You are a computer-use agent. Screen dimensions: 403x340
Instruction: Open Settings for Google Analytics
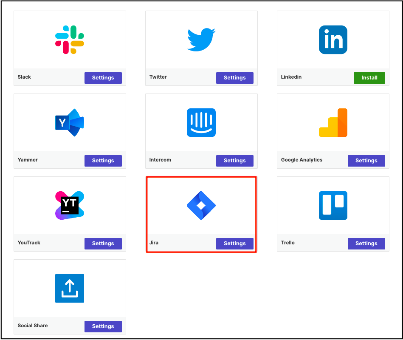coord(366,161)
